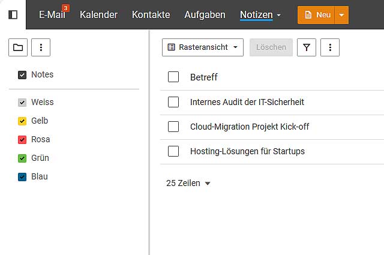This screenshot has height=255, width=384.
Task: Sort by the Betreff column header
Action: pyautogui.click(x=204, y=77)
